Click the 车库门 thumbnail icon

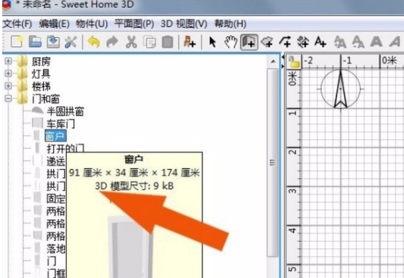pyautogui.click(x=38, y=123)
